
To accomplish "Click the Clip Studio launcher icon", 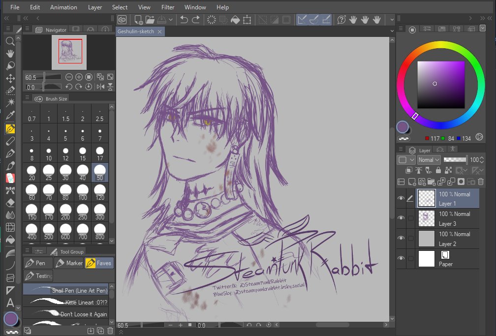I will [122, 20].
